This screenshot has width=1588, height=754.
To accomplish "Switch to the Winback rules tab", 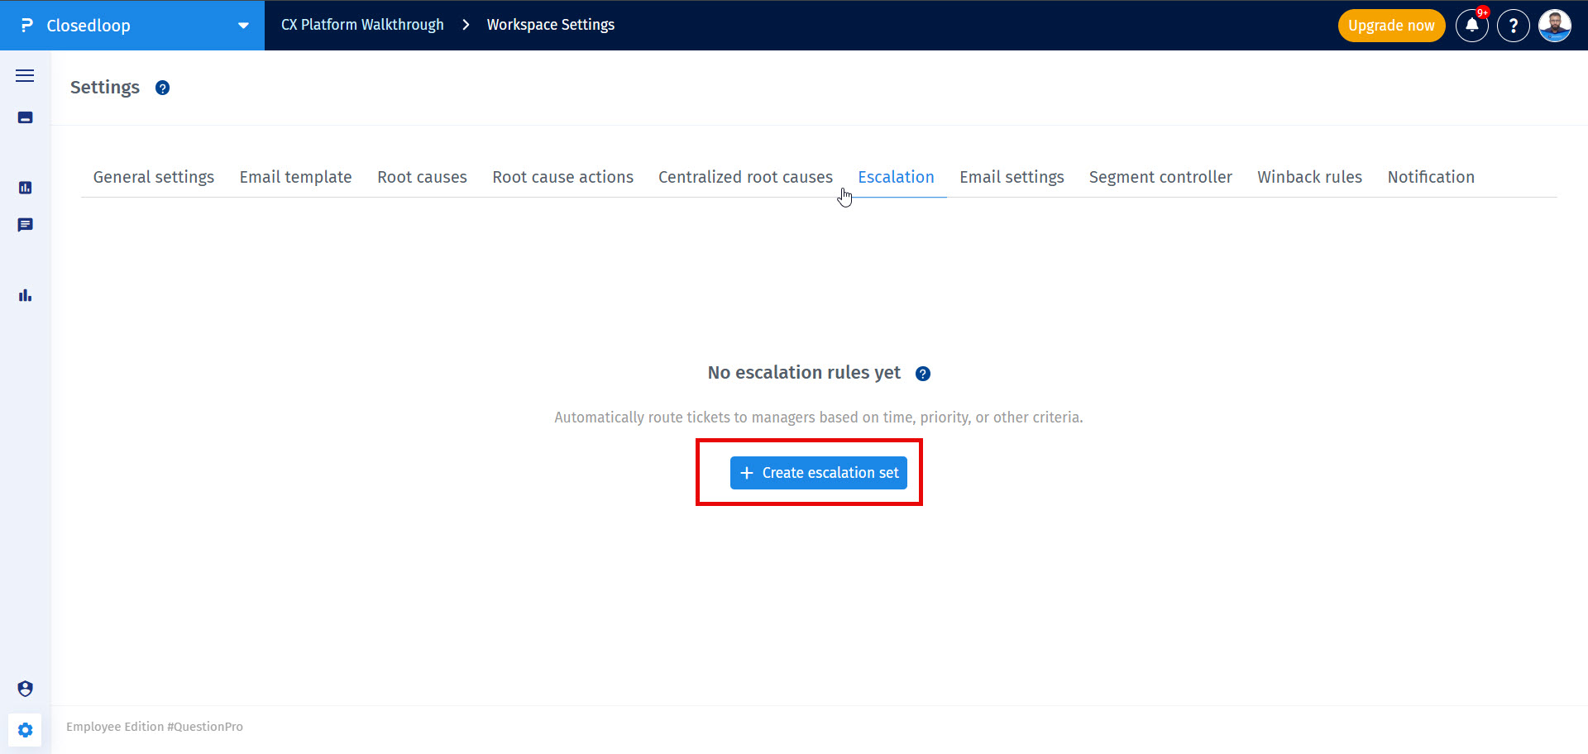I will pyautogui.click(x=1309, y=177).
